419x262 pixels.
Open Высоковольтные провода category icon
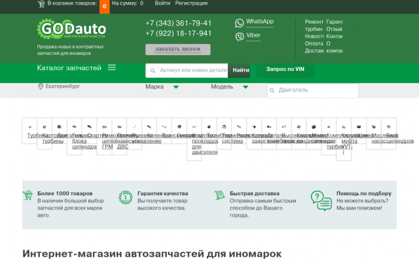(x=283, y=126)
